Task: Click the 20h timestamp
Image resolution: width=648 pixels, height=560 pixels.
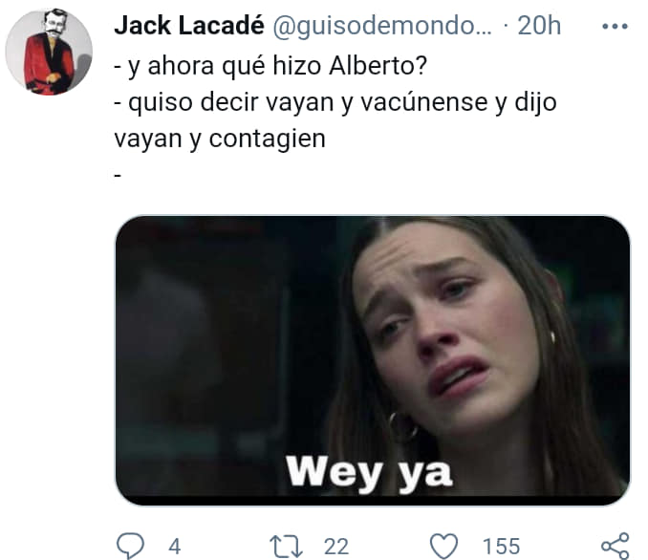Action: click(539, 26)
